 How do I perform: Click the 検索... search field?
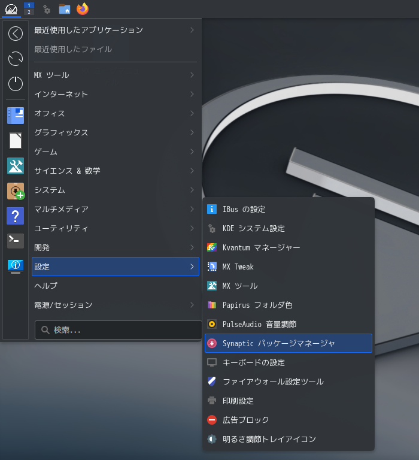click(x=118, y=330)
